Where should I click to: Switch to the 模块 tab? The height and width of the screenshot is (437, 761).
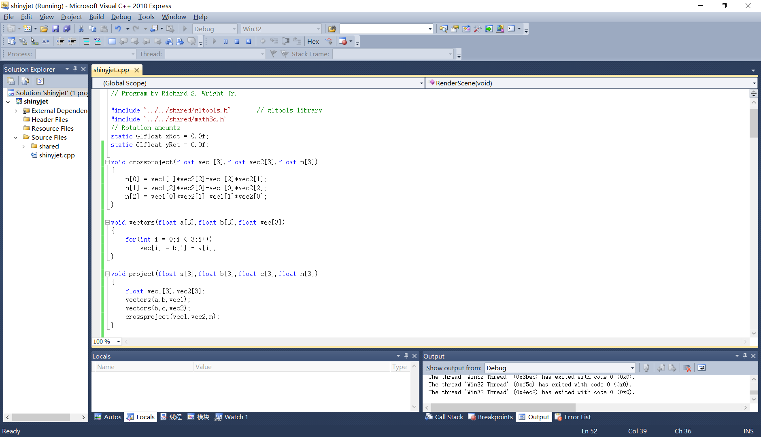[x=198, y=417]
